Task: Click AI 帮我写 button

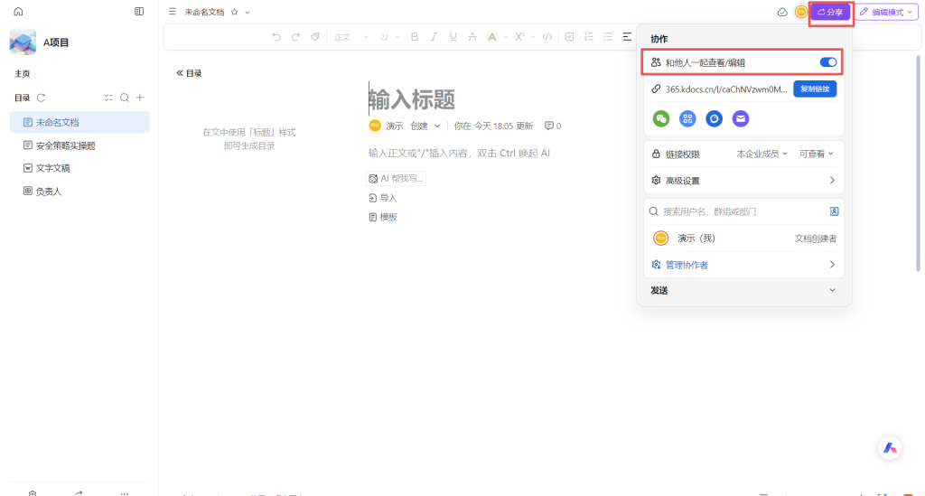Action: coord(396,178)
